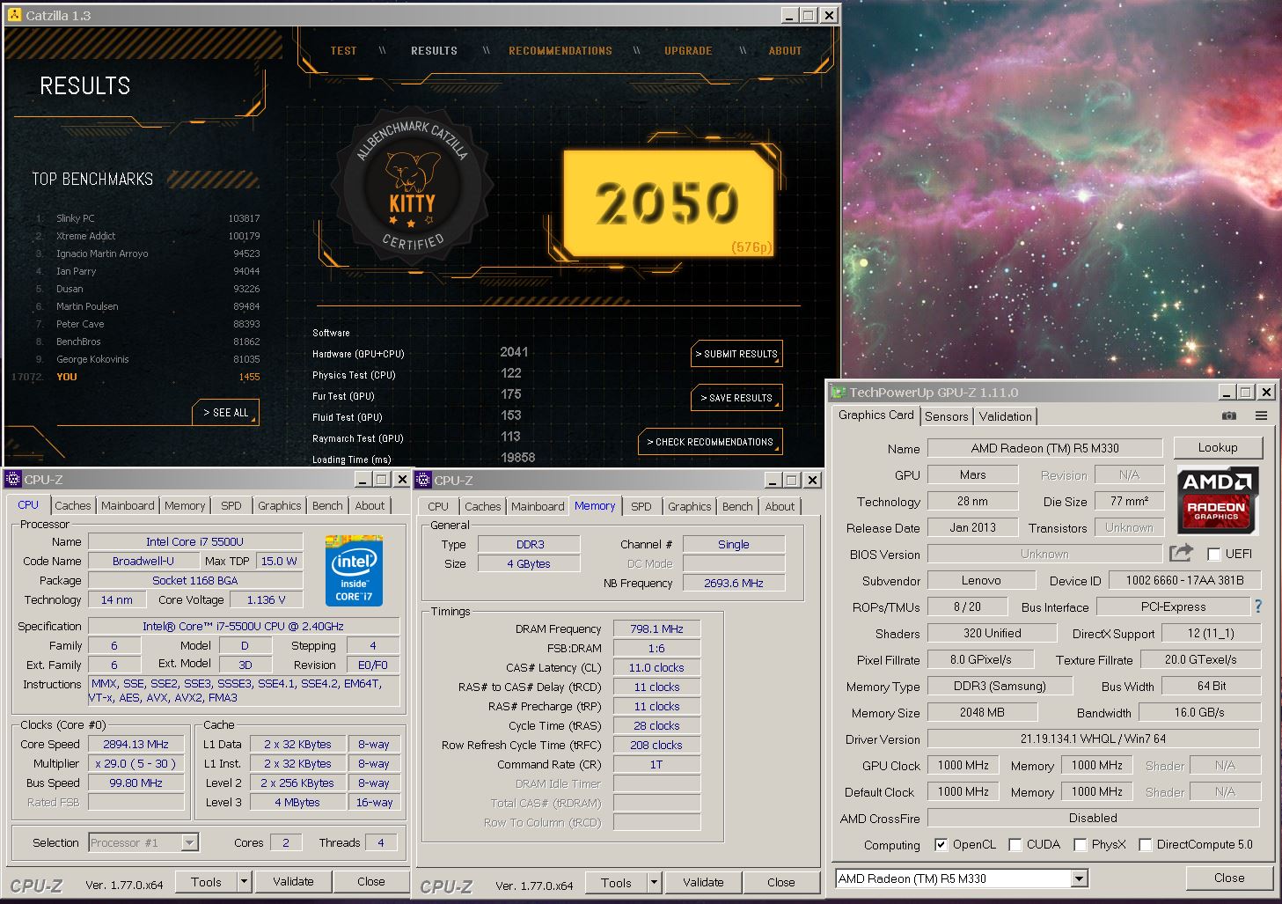Open Mainboard tab in left CPU-Z window
Screen dimensions: 1282x904
point(128,505)
